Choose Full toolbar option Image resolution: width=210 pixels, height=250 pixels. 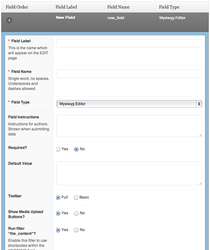click(x=58, y=198)
